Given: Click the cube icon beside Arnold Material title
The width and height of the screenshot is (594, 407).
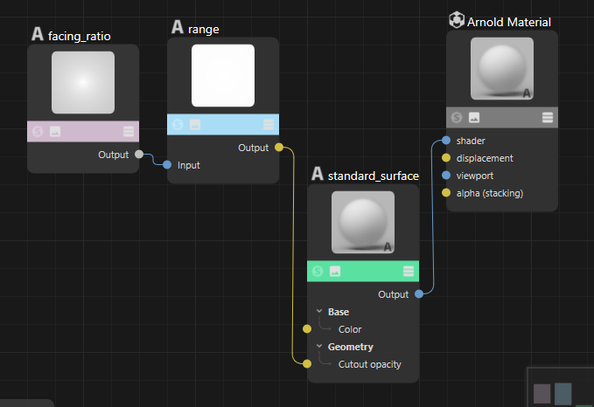Looking at the screenshot, I should pyautogui.click(x=457, y=20).
